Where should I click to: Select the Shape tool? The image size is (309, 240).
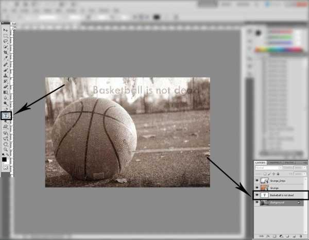(x=6, y=127)
